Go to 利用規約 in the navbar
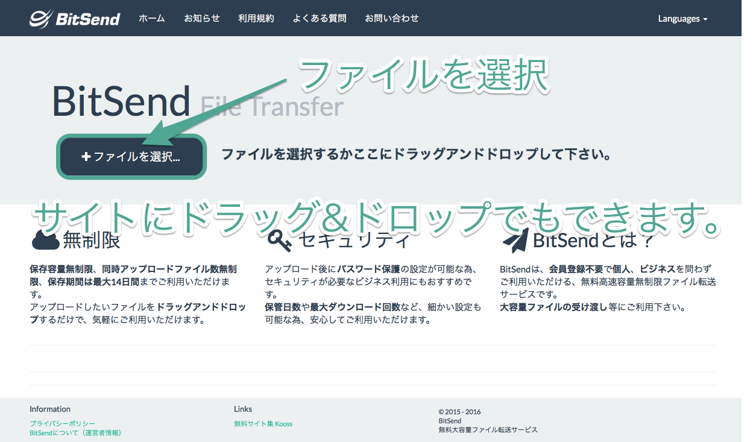The image size is (756, 442). click(x=256, y=18)
